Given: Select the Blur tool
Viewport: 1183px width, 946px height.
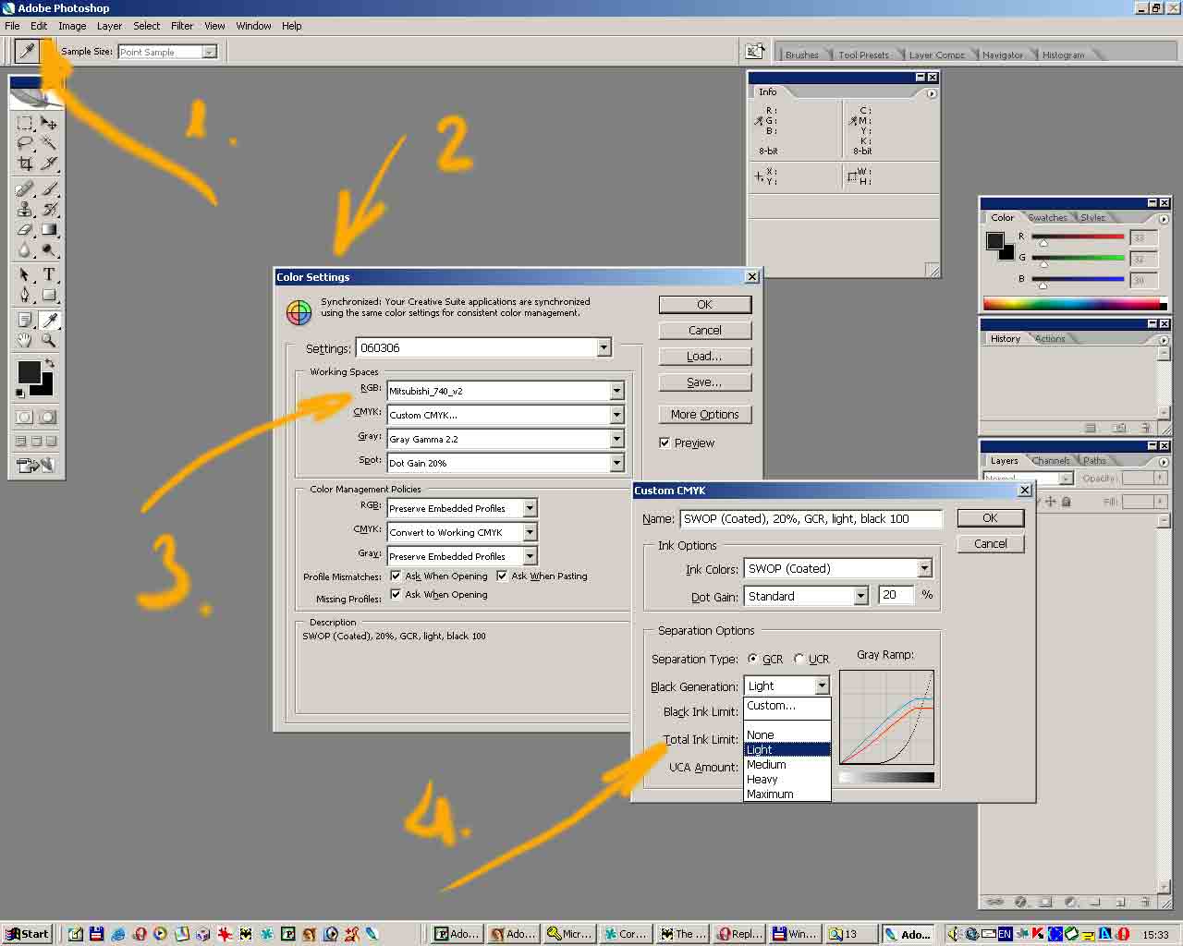Looking at the screenshot, I should [25, 249].
